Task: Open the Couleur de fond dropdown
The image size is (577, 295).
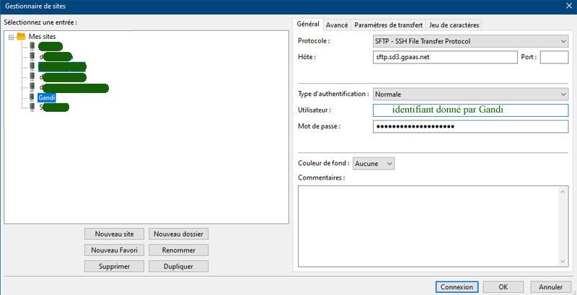Action: 374,164
